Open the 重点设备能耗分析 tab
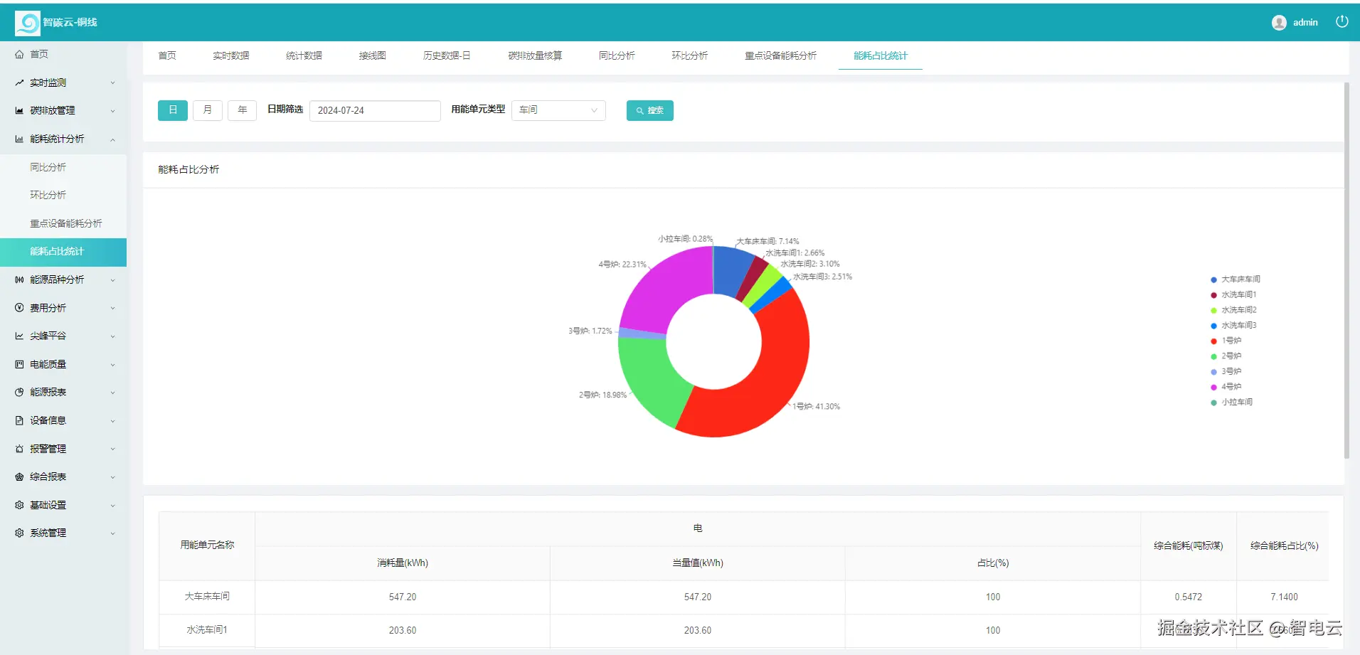Image resolution: width=1360 pixels, height=655 pixels. click(x=780, y=55)
